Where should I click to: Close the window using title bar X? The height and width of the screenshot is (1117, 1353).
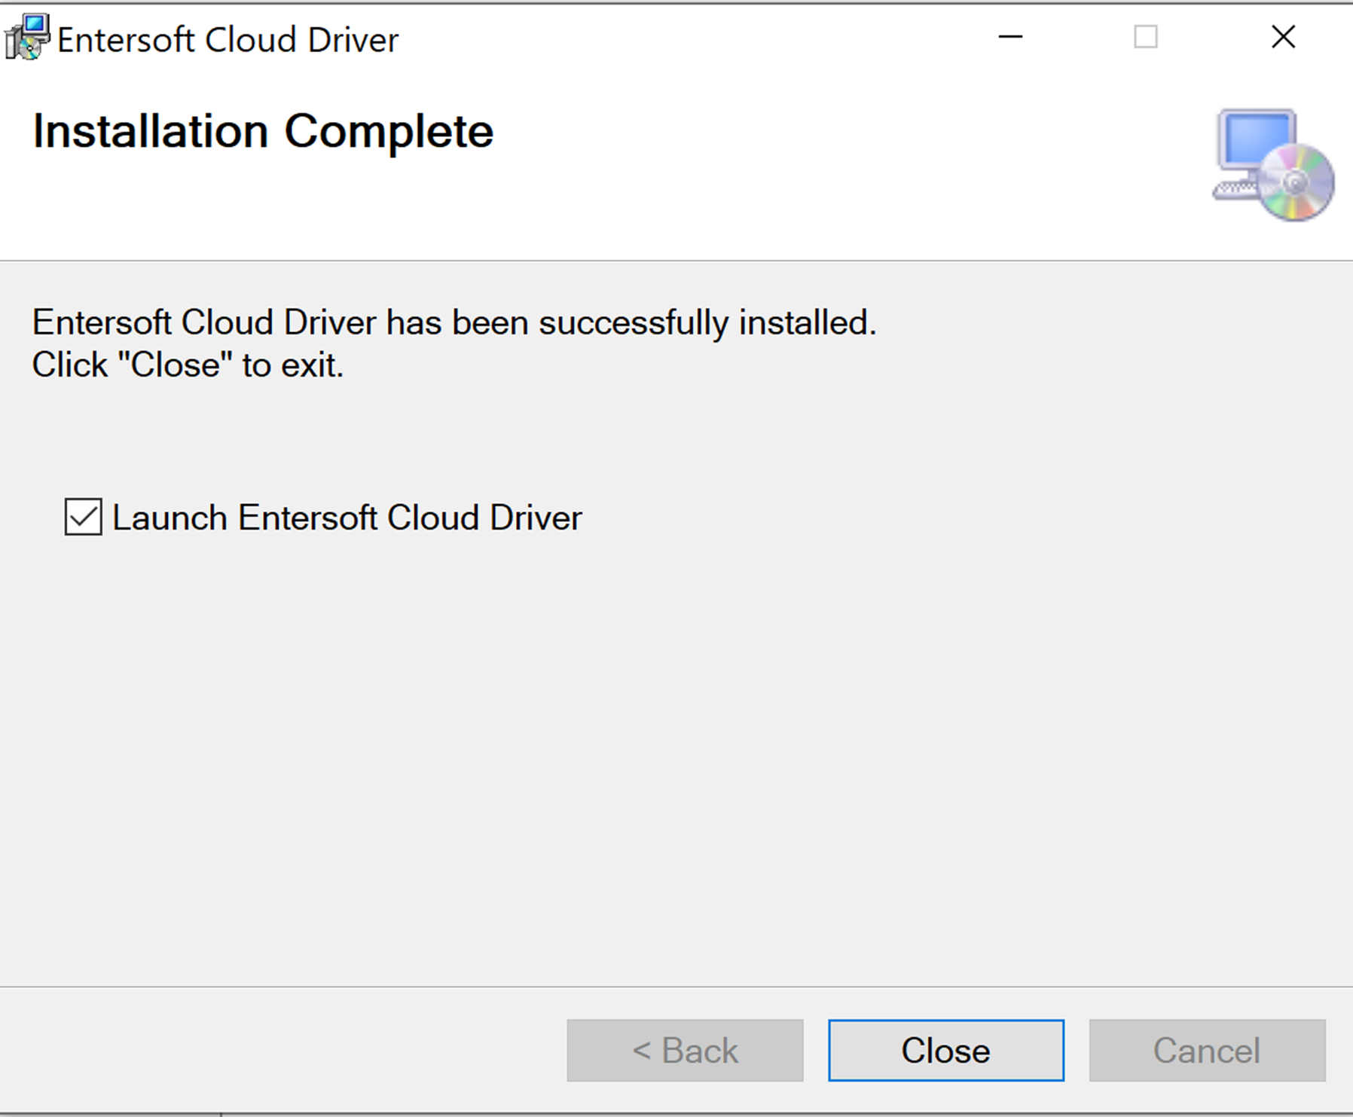[x=1283, y=37]
